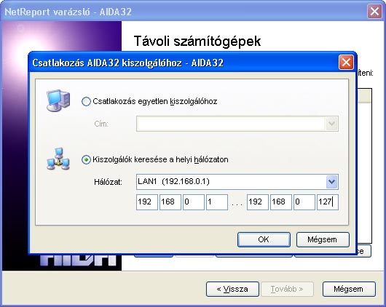Close the NetReport varázsló window
This screenshot has width=386, height=307.
coord(374,12)
